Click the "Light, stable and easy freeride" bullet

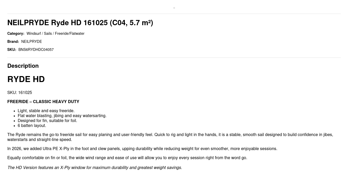tap(46, 111)
